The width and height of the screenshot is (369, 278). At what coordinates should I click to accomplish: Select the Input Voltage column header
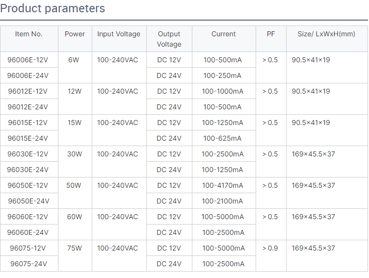pos(119,34)
